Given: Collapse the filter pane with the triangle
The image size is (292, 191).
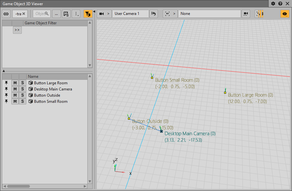Looking at the screenshot, I should [4, 71].
